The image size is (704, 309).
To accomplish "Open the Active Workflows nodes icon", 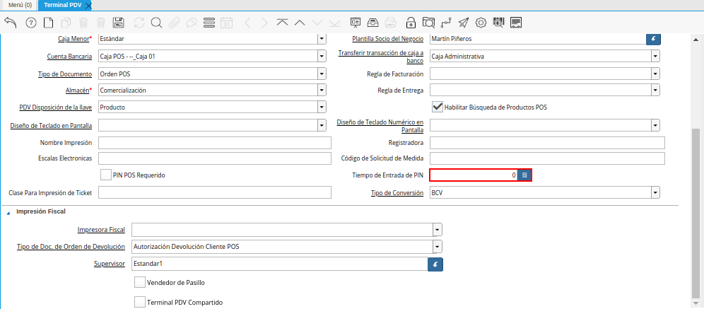I will coord(446,23).
